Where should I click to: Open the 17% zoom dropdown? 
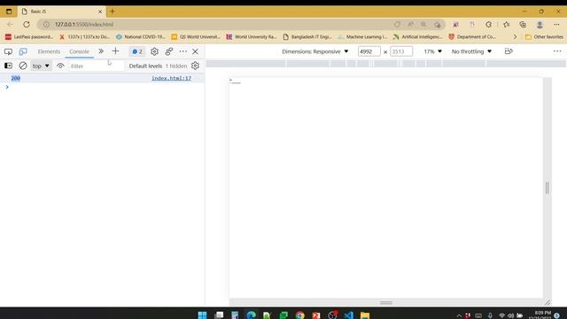point(433,51)
